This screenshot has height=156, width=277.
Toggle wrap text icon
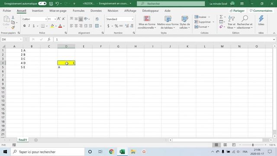[97, 19]
